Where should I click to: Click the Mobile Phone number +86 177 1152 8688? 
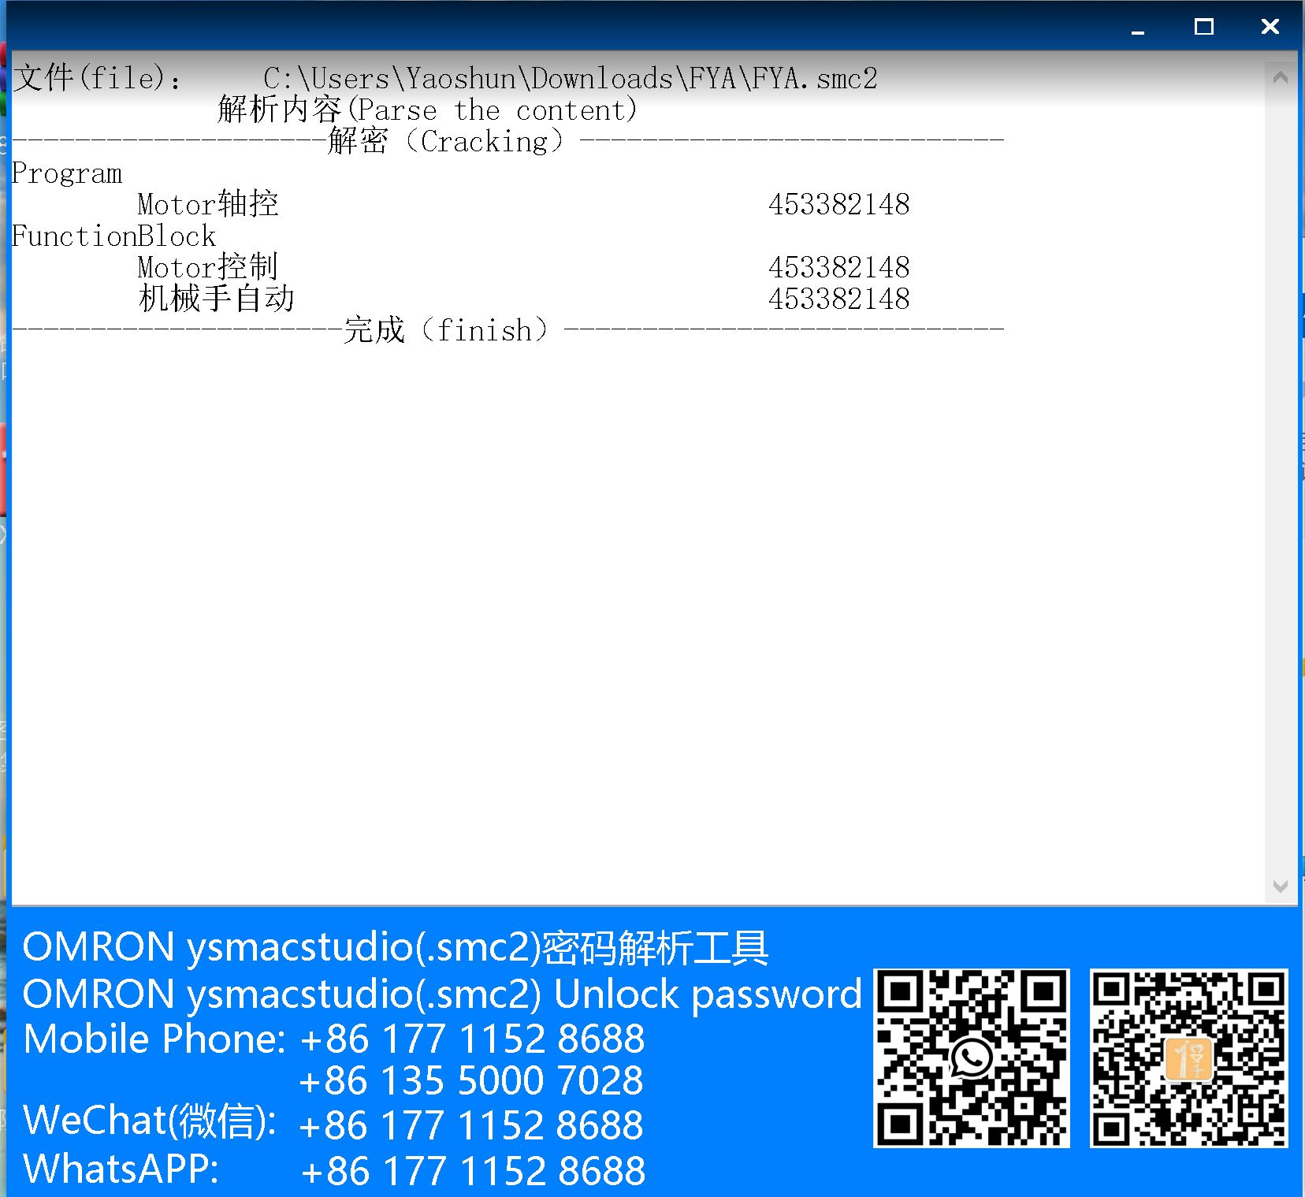pyautogui.click(x=472, y=1039)
